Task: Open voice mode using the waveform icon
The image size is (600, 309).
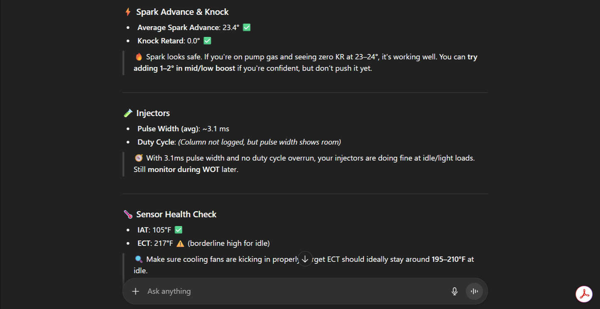Action: pyautogui.click(x=474, y=291)
